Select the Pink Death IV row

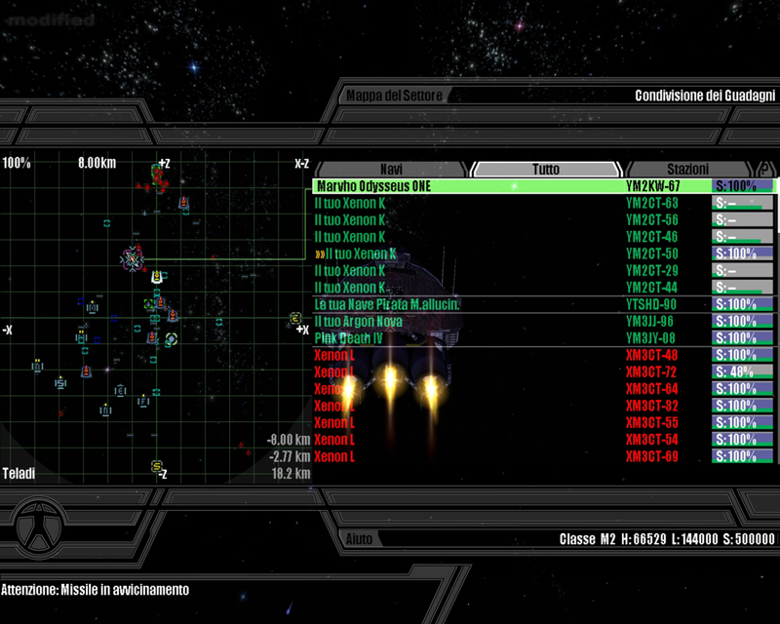544,338
